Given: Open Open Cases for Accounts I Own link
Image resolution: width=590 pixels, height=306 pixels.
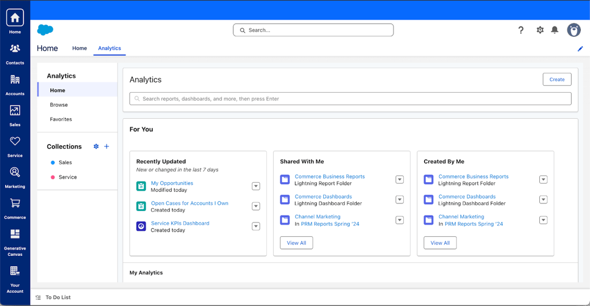Looking at the screenshot, I should (190, 203).
